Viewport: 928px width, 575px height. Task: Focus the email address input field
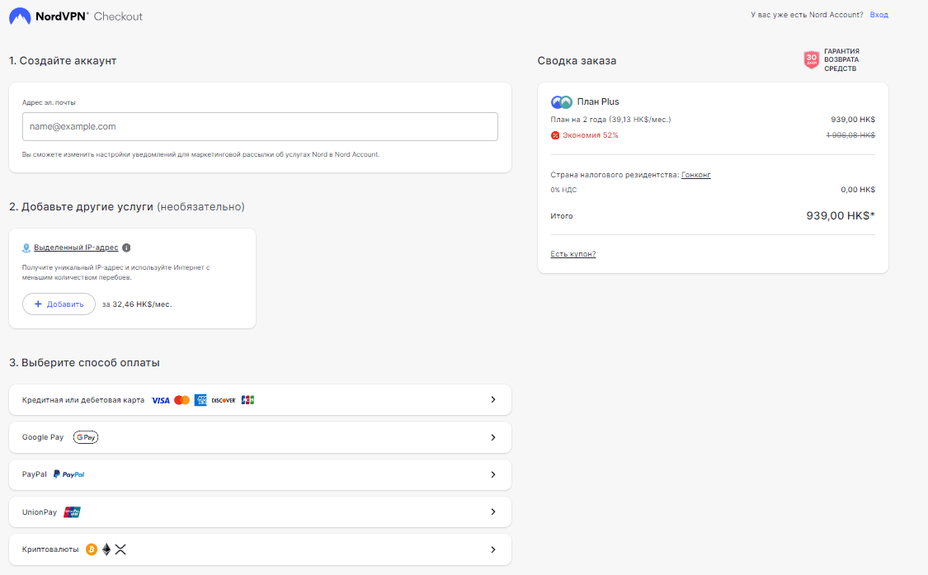pos(260,127)
